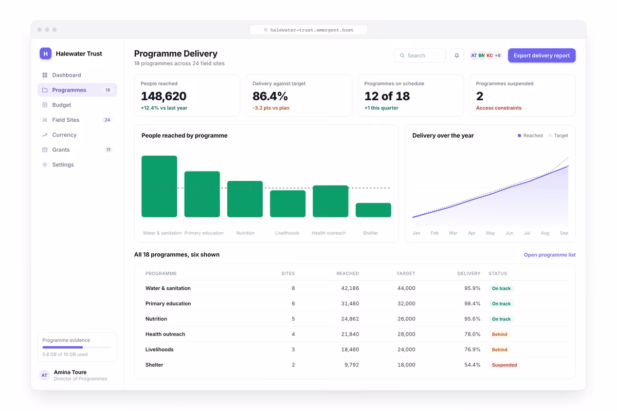
Task: Sort by the DELIVERY column header
Action: click(x=469, y=273)
